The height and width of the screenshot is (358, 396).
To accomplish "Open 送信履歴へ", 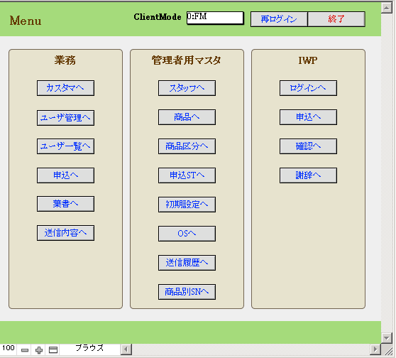I will pos(187,263).
